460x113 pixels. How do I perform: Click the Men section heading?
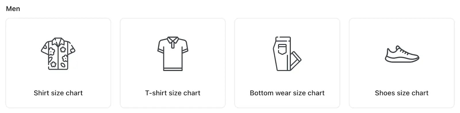pos(13,9)
